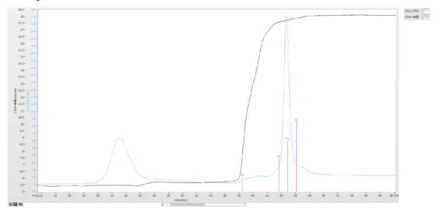Click the UV1 trace legend label
The image size is (439, 209).
412,10
